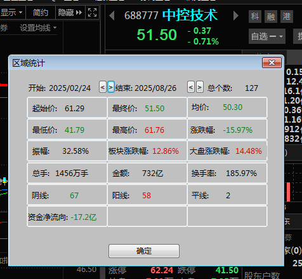Move start date earlier with left stepper

(103, 87)
